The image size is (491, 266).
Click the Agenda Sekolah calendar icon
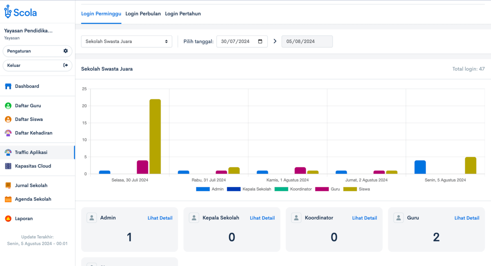click(x=8, y=199)
